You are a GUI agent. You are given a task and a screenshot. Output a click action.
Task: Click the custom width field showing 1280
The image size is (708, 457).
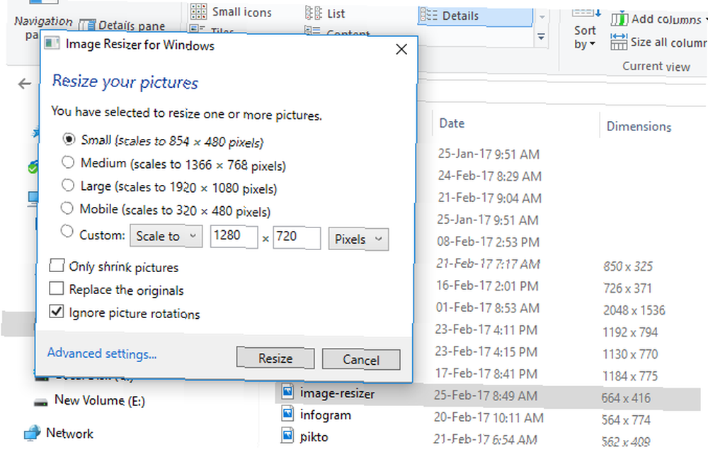coord(234,236)
